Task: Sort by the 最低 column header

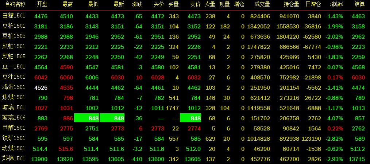Action: (93, 4)
